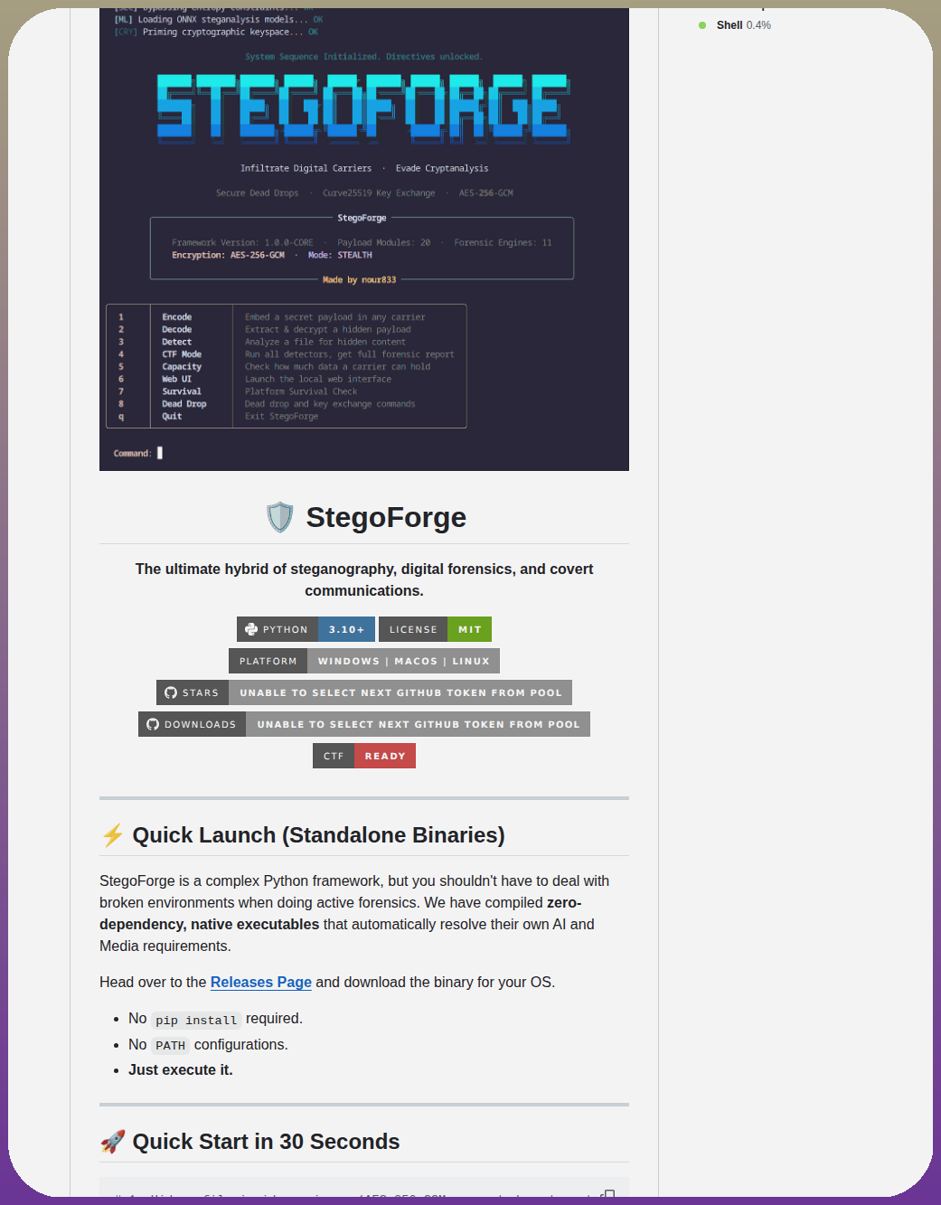The height and width of the screenshot is (1205, 941).
Task: Click the CTF Ready badge
Action: point(364,756)
